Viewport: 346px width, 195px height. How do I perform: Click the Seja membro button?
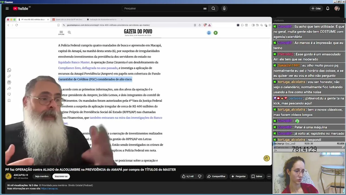point(42,176)
